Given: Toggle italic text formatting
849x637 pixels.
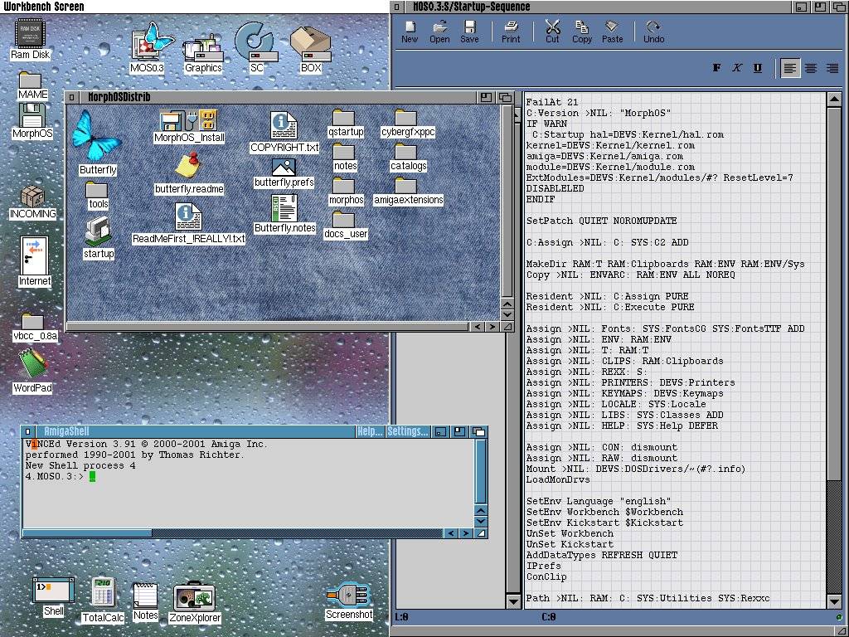Looking at the screenshot, I should tap(737, 68).
